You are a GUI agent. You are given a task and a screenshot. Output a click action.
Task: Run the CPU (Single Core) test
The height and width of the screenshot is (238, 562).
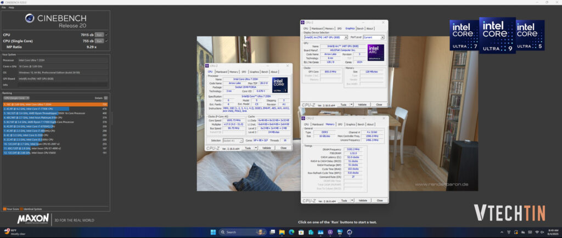[x=99, y=41]
